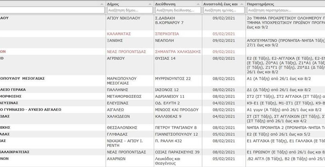The height and width of the screenshot is (167, 325).
Task: Focus the leftmost column's search field
Action: [x=52, y=10]
